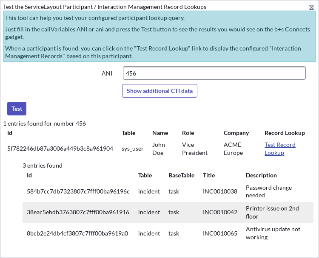This screenshot has height=258, width=319.
Task: Click incident title INC0010065
Action: [220, 233]
